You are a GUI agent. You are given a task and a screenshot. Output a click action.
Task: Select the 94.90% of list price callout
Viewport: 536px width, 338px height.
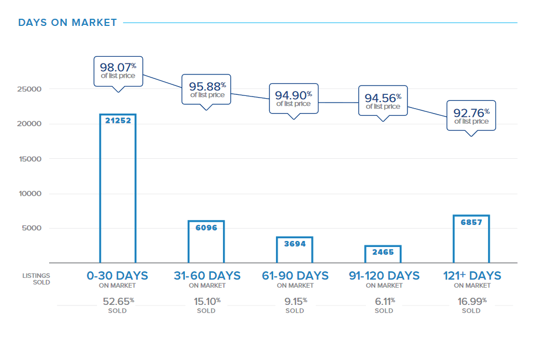[294, 98]
